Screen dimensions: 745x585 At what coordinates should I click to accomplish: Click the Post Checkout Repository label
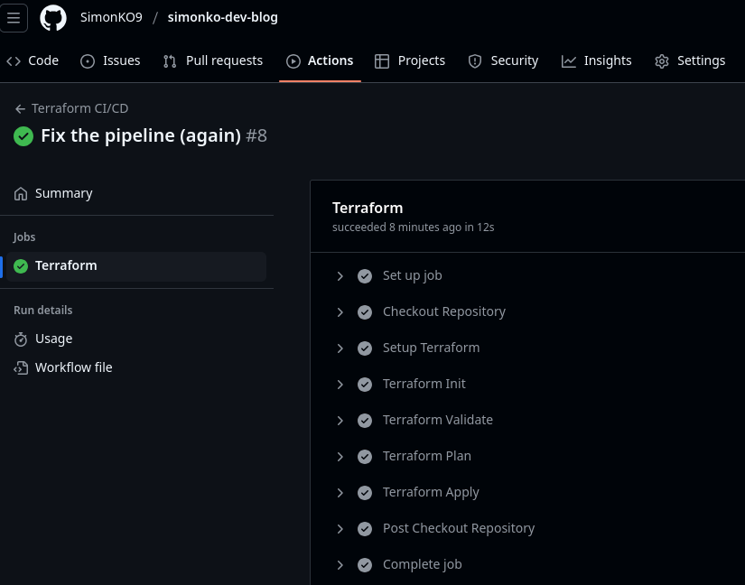(459, 528)
